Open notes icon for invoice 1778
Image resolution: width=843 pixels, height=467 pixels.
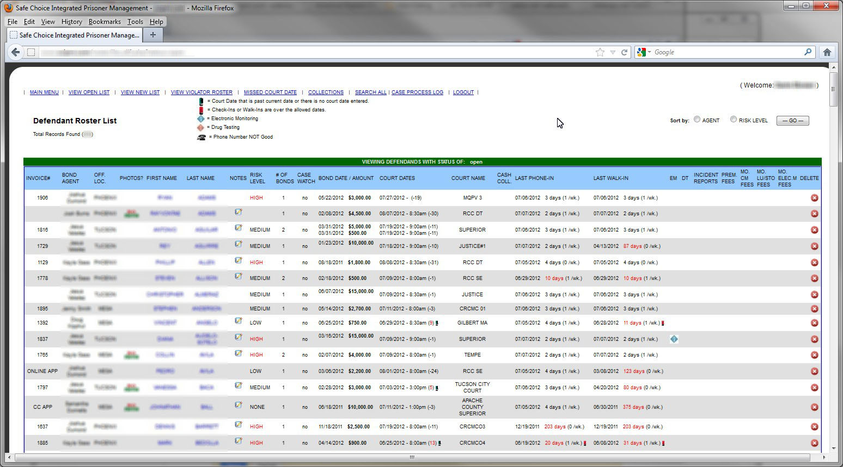pyautogui.click(x=238, y=276)
